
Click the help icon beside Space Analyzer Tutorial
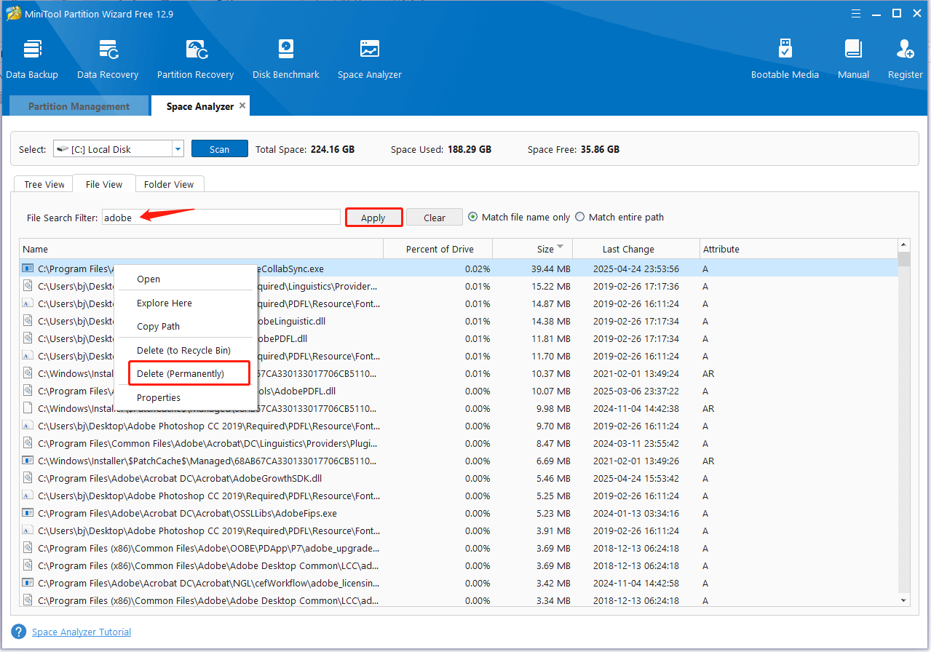pyautogui.click(x=19, y=632)
